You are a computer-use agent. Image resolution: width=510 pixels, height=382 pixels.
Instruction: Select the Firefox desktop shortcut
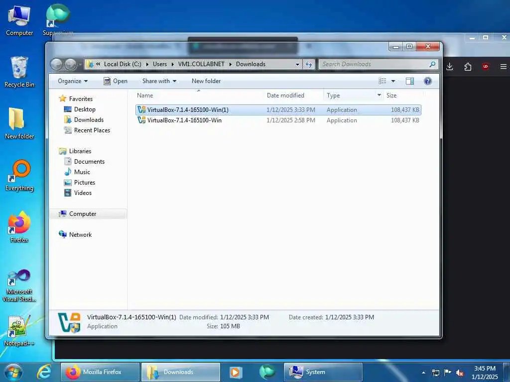19,227
